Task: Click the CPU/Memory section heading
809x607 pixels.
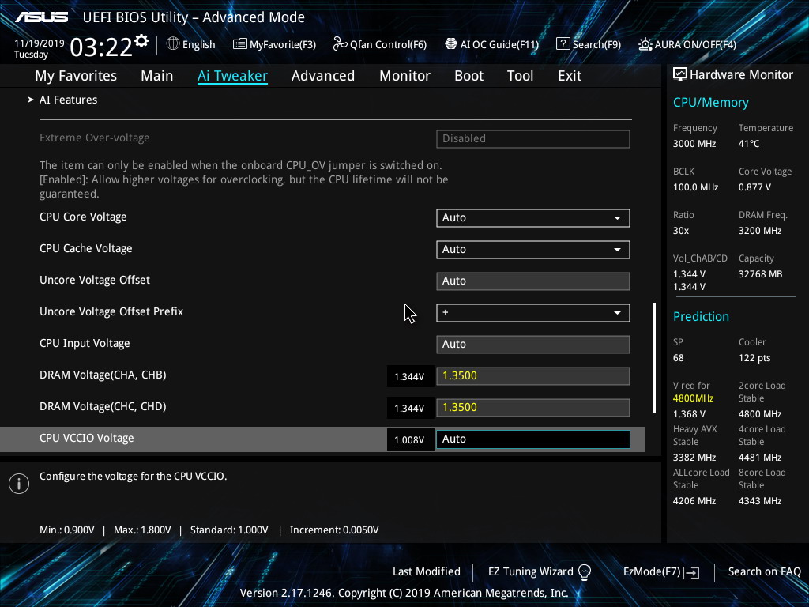Action: pyautogui.click(x=710, y=102)
